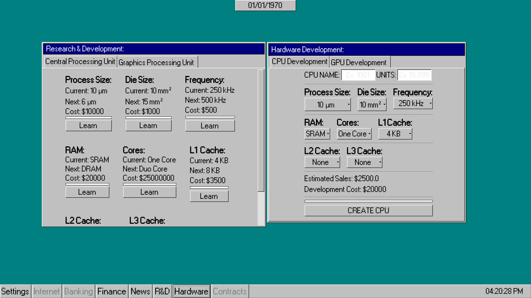Click the Process Size research progress bar
Image resolution: width=531 pixels, height=298 pixels.
pos(89,118)
